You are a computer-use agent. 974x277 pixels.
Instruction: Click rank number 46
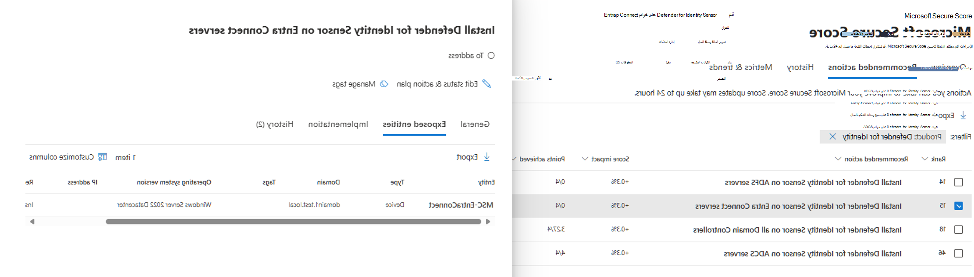click(942, 253)
